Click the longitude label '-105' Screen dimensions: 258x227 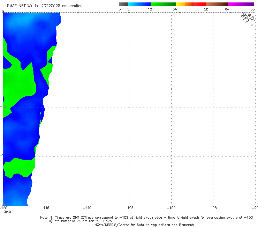(x=129, y=208)
